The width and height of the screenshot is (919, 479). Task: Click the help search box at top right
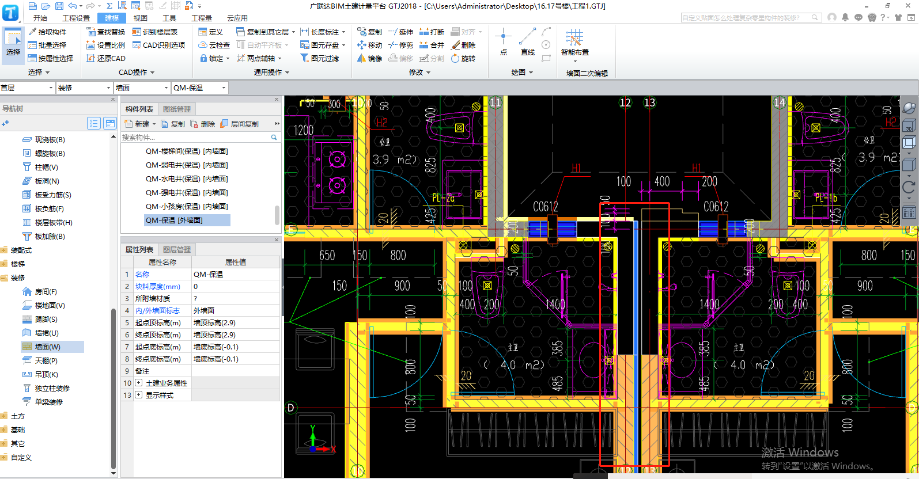click(750, 17)
